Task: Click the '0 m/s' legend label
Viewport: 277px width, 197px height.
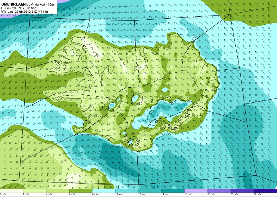Action: [3, 194]
